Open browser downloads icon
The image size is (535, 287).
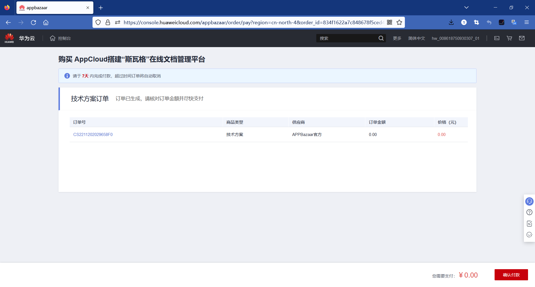tap(451, 22)
